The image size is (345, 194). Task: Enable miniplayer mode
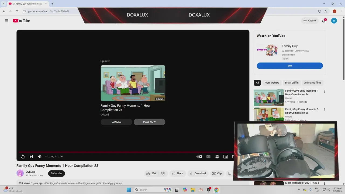tap(226, 157)
